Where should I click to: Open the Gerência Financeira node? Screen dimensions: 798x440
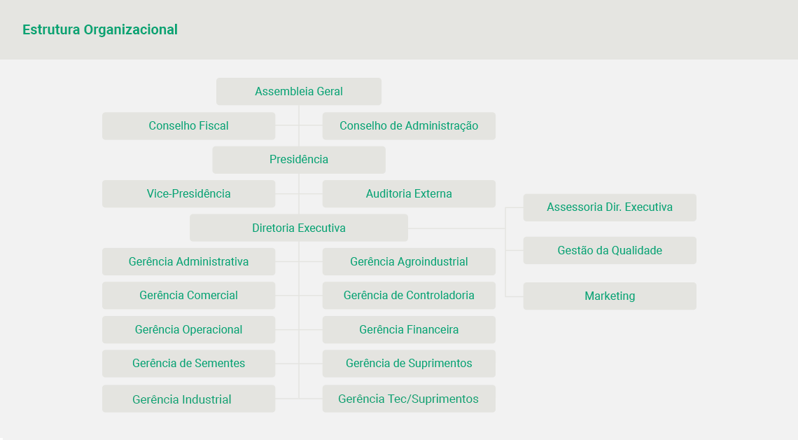tap(409, 330)
